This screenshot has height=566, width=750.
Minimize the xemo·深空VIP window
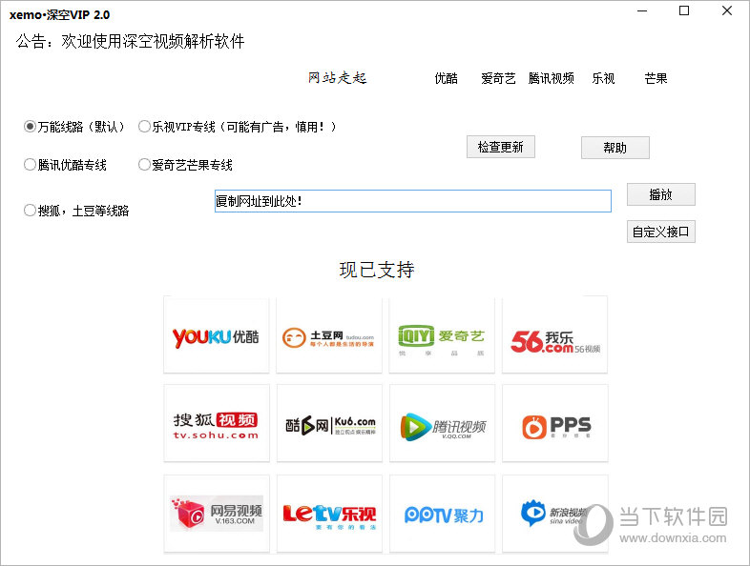click(642, 10)
